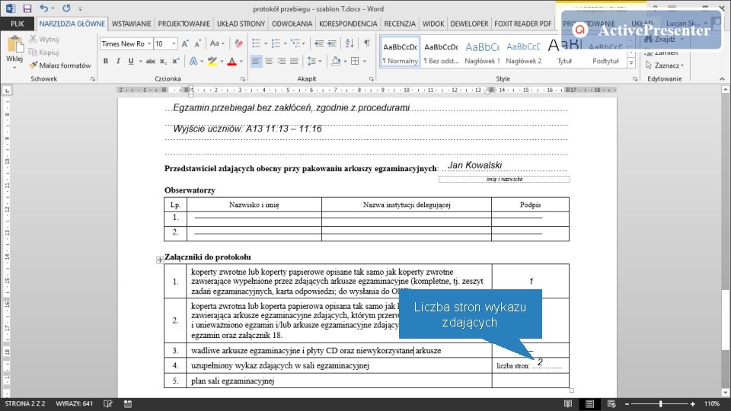Screen dimensions: 731x411
Task: Click the zoom slider handle
Action: [661, 404]
